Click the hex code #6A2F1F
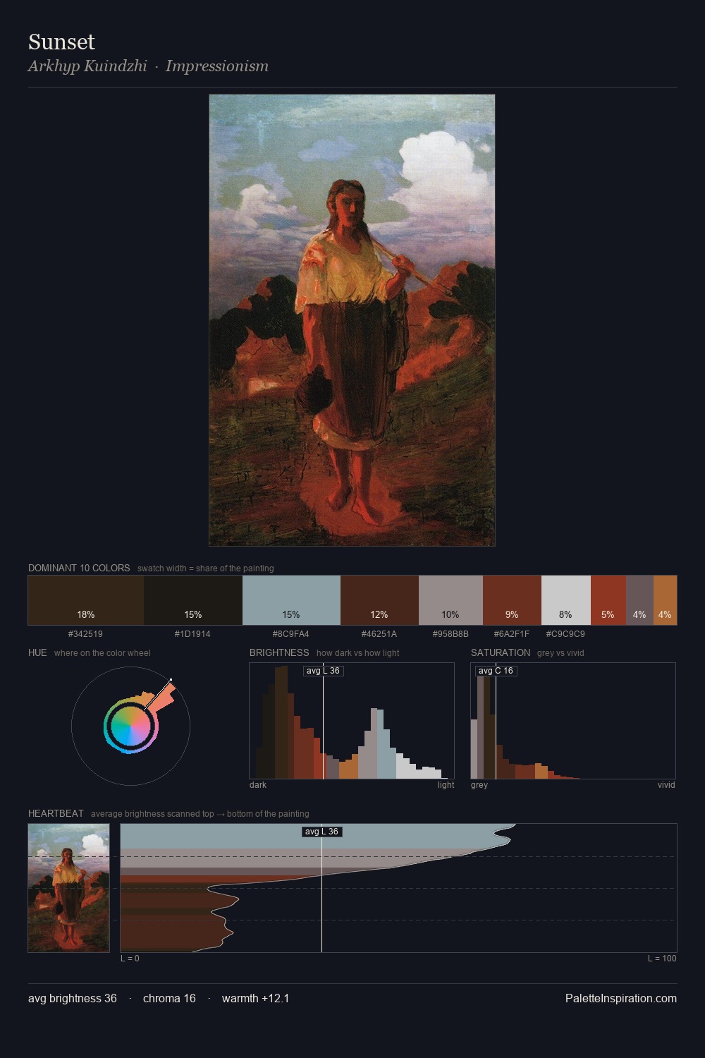The image size is (705, 1058). [x=512, y=634]
